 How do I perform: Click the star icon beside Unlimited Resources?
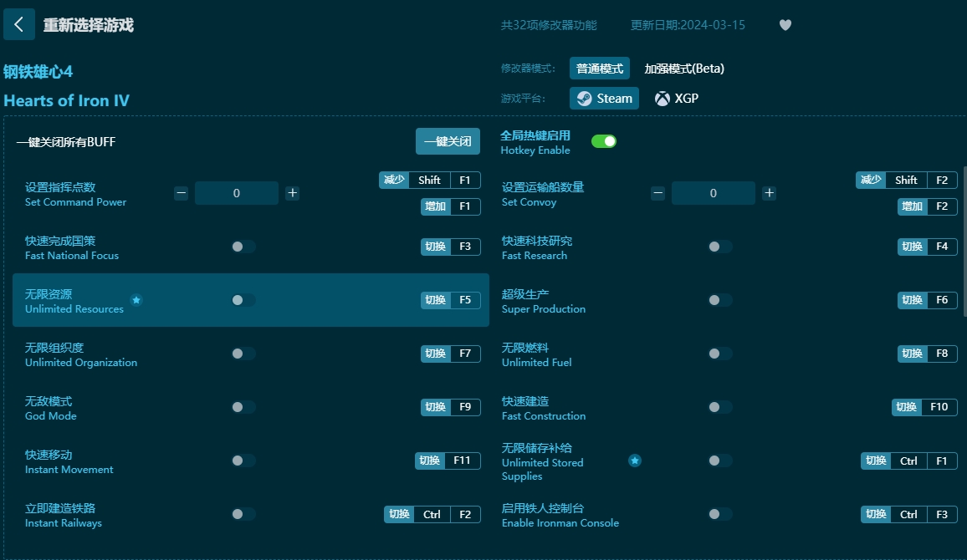[136, 300]
